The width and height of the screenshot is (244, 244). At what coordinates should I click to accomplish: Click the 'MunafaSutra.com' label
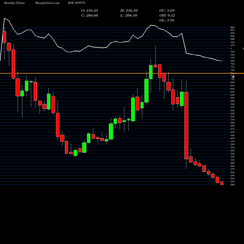[47, 3]
